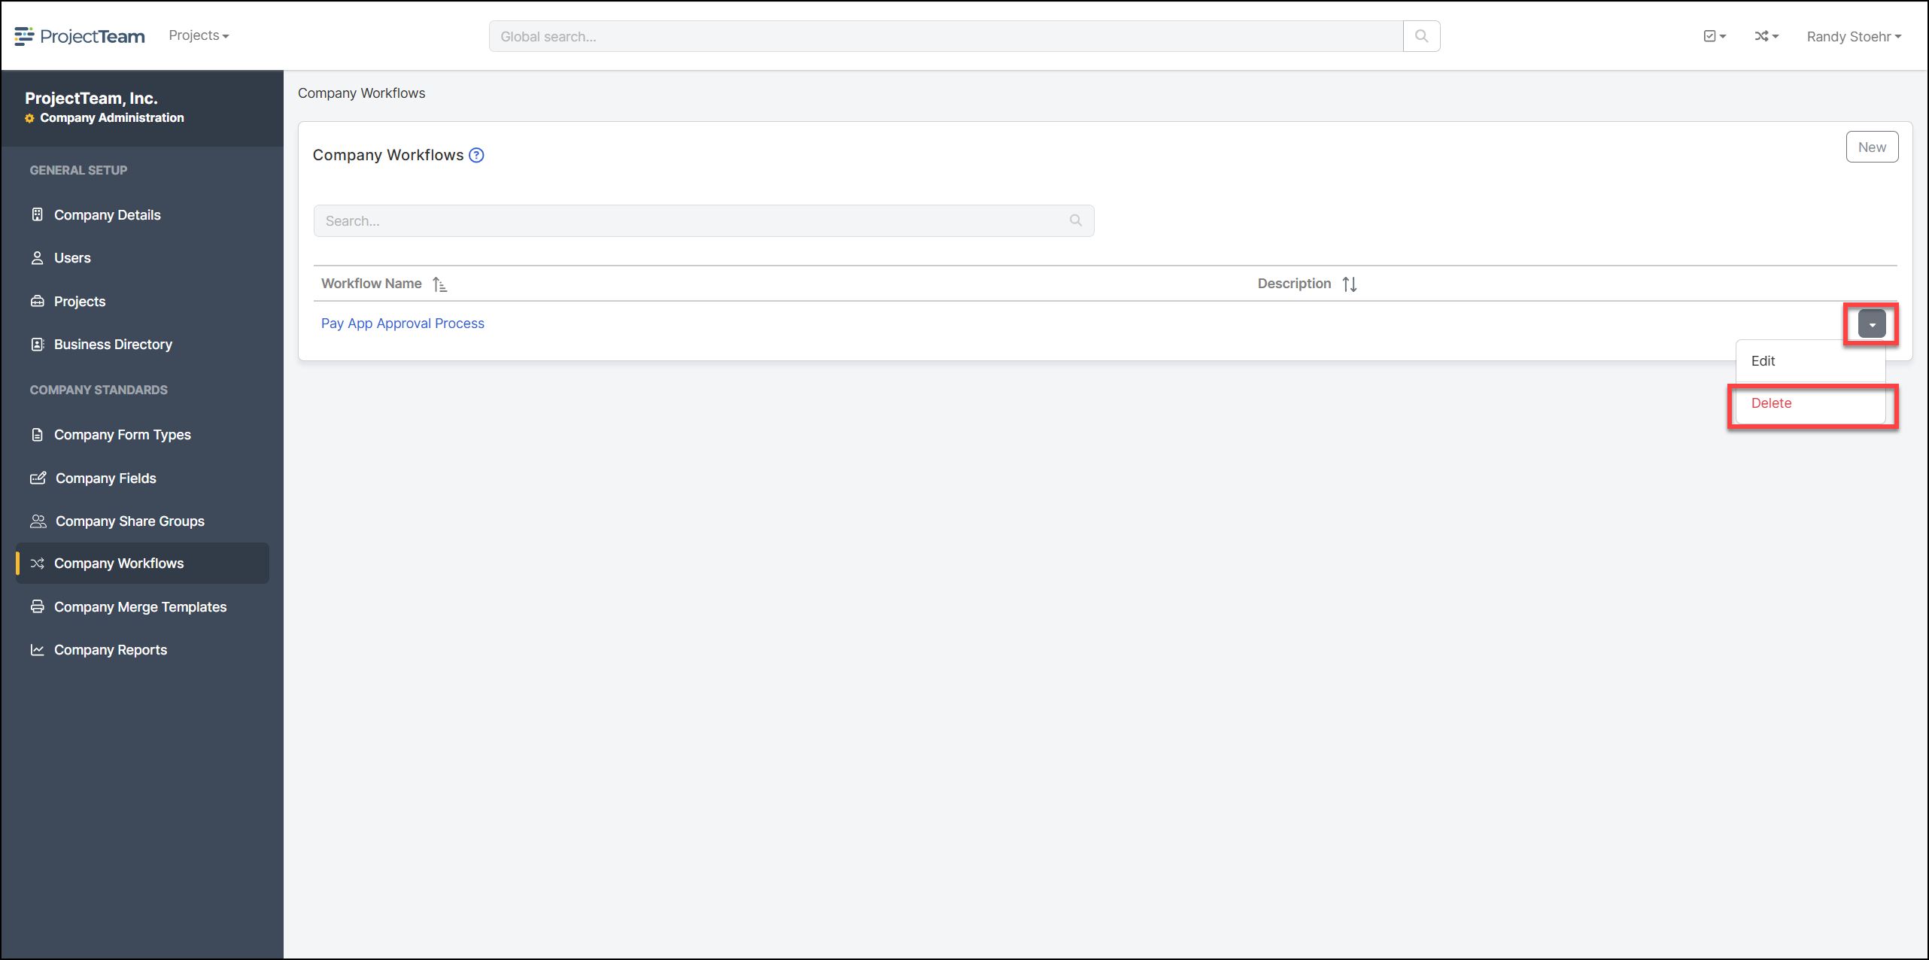The image size is (1929, 960).
Task: Open Company Fields in sidebar
Action: coord(105,478)
